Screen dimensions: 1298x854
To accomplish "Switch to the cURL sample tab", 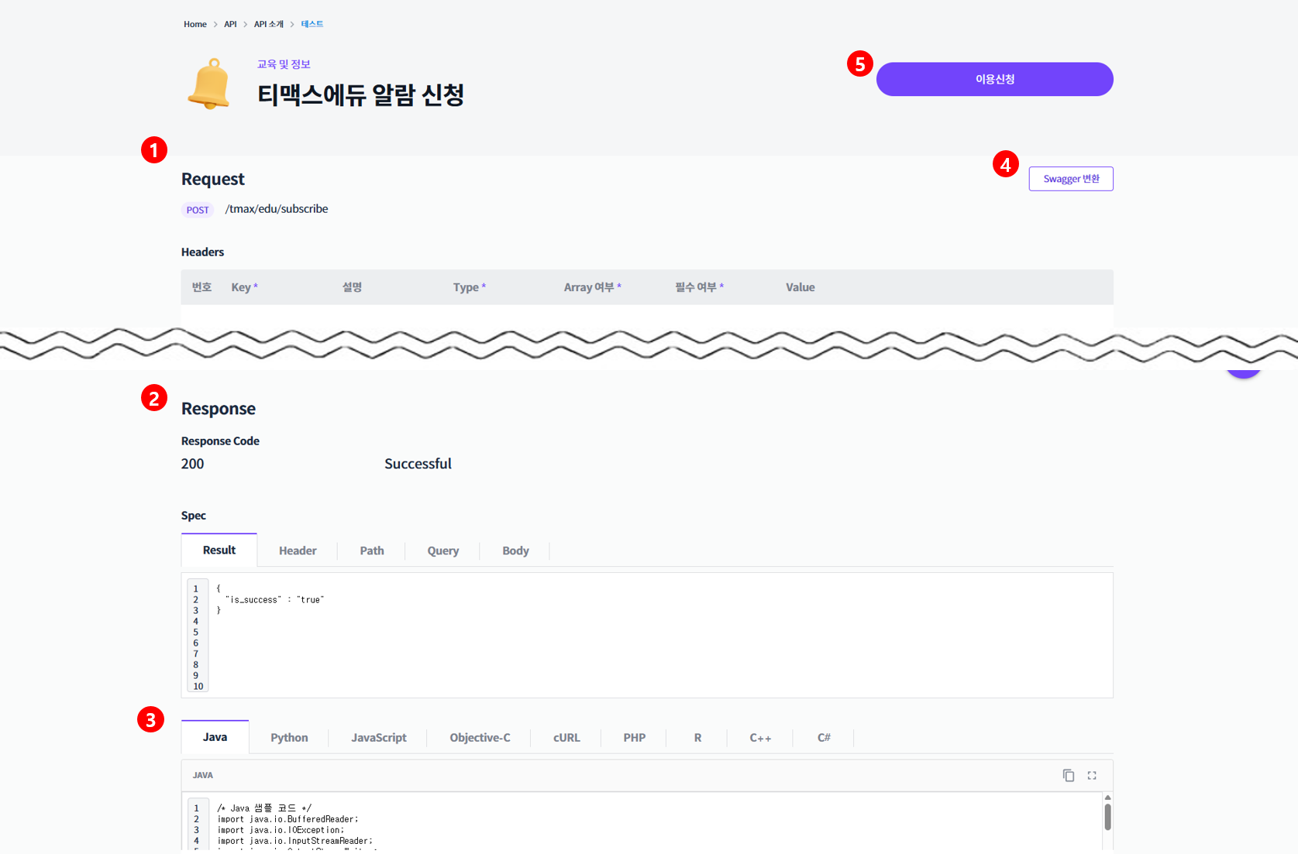I will tap(566, 738).
